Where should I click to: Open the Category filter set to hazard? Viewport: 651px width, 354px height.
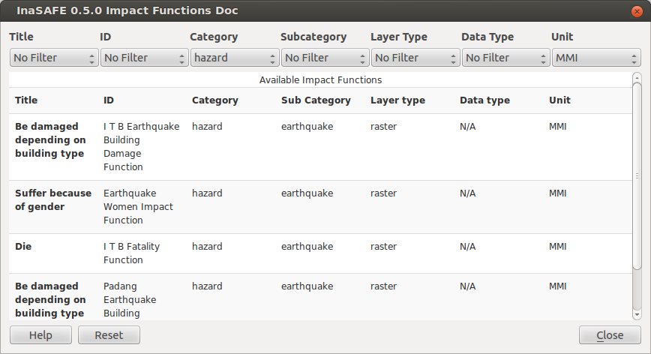(235, 58)
